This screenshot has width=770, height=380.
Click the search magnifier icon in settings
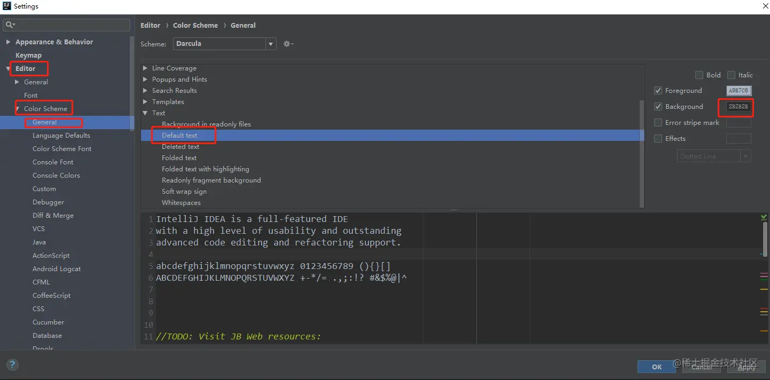click(10, 25)
